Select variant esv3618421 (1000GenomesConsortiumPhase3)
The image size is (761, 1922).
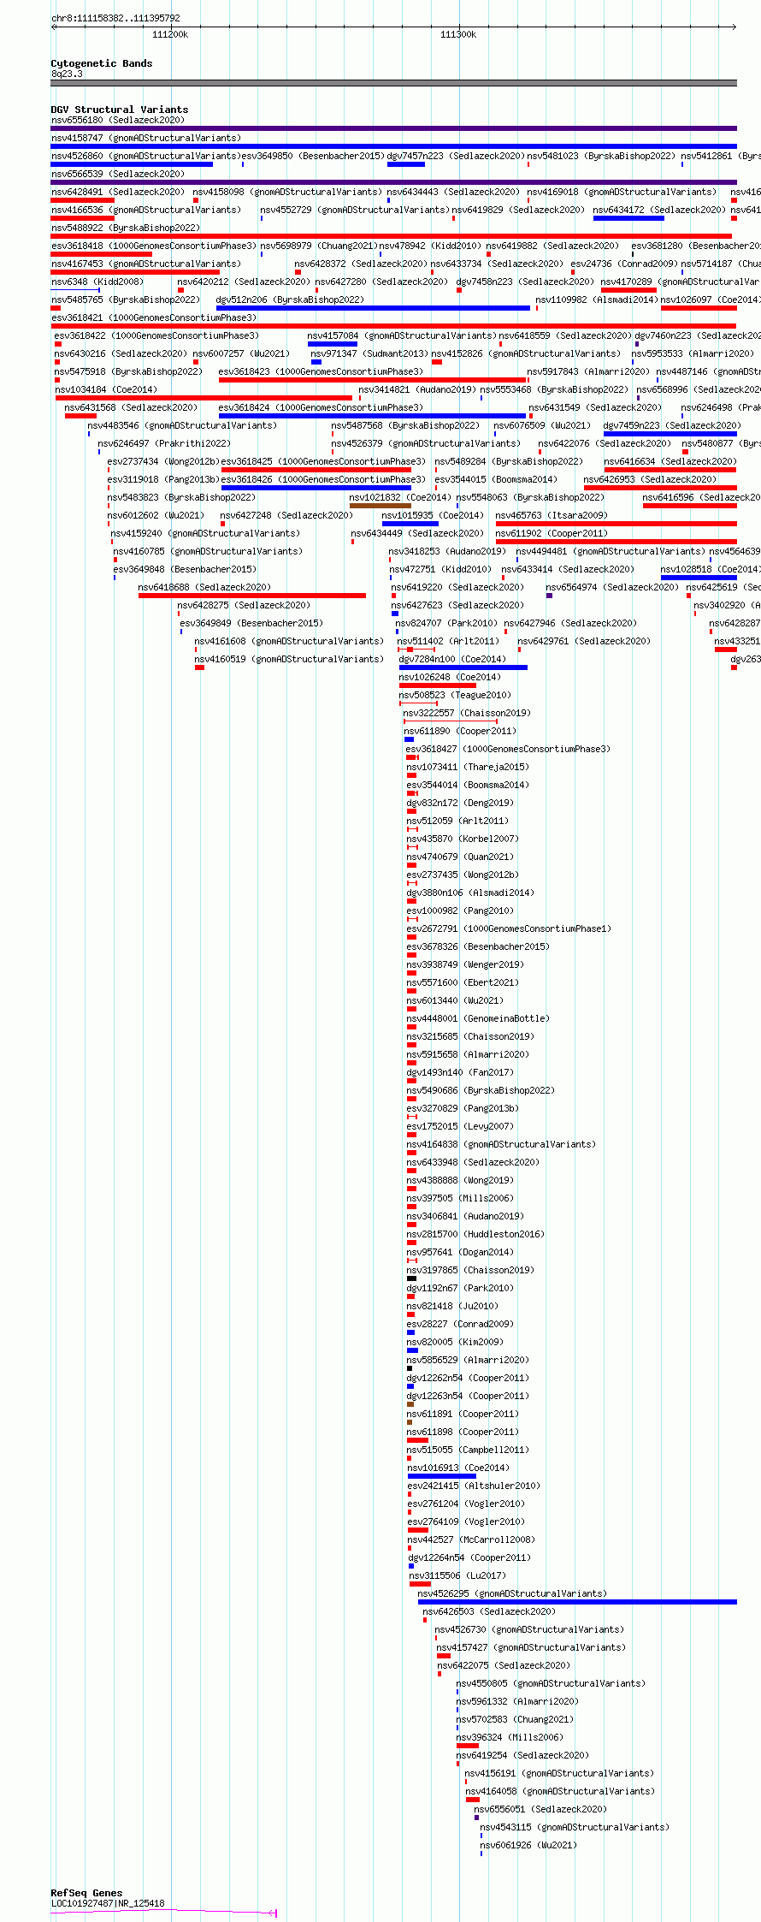[x=154, y=317]
